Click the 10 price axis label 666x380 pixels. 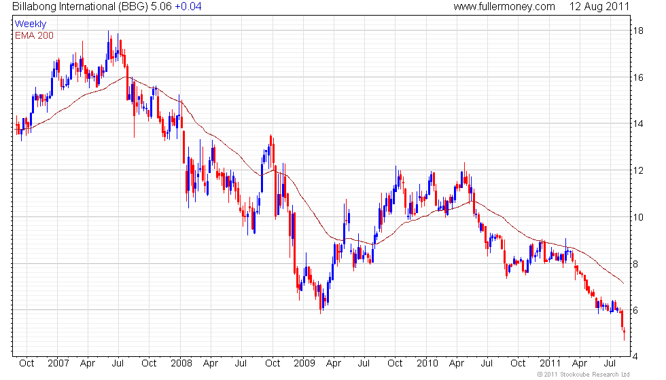[638, 217]
